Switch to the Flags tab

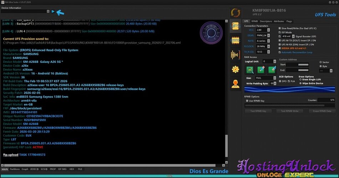pos(289,21)
